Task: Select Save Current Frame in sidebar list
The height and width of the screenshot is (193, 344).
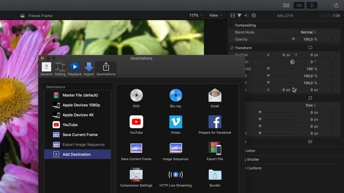Action: [77, 135]
